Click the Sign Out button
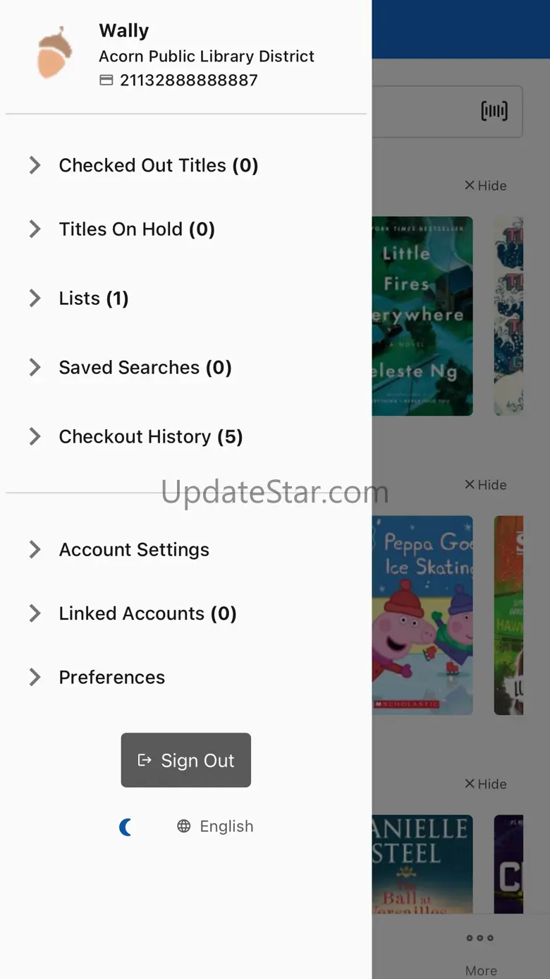Image resolution: width=550 pixels, height=979 pixels. click(x=186, y=760)
